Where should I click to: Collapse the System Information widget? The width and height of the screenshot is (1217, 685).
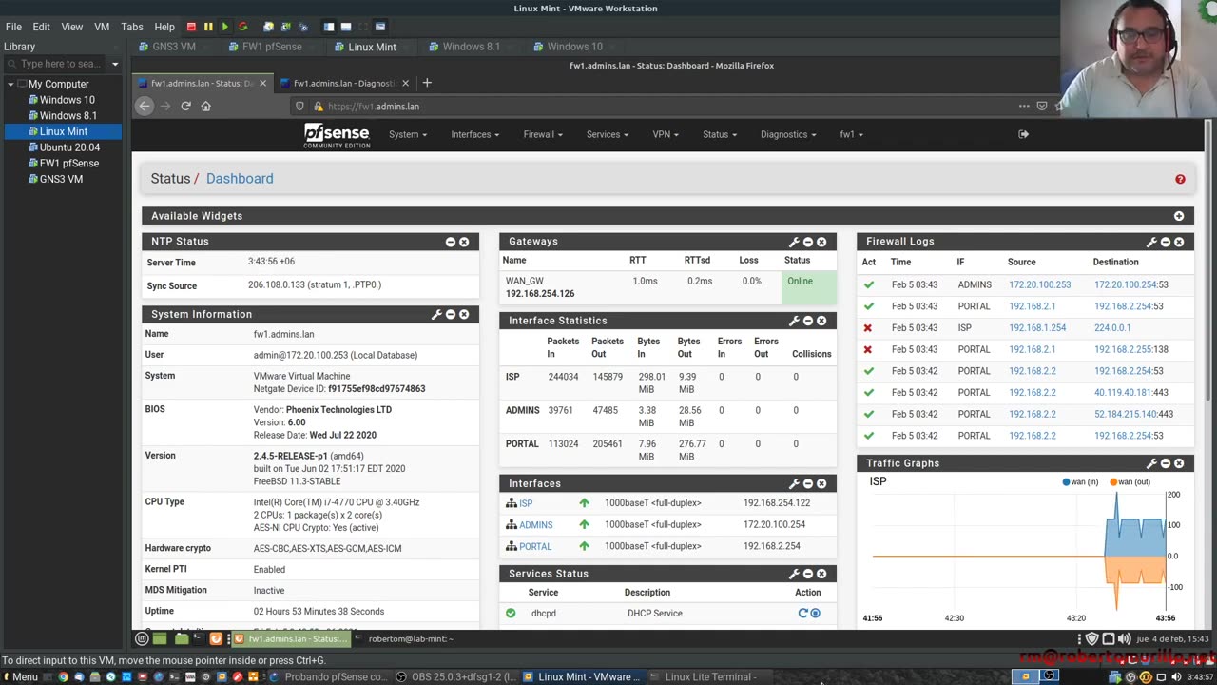[451, 314]
